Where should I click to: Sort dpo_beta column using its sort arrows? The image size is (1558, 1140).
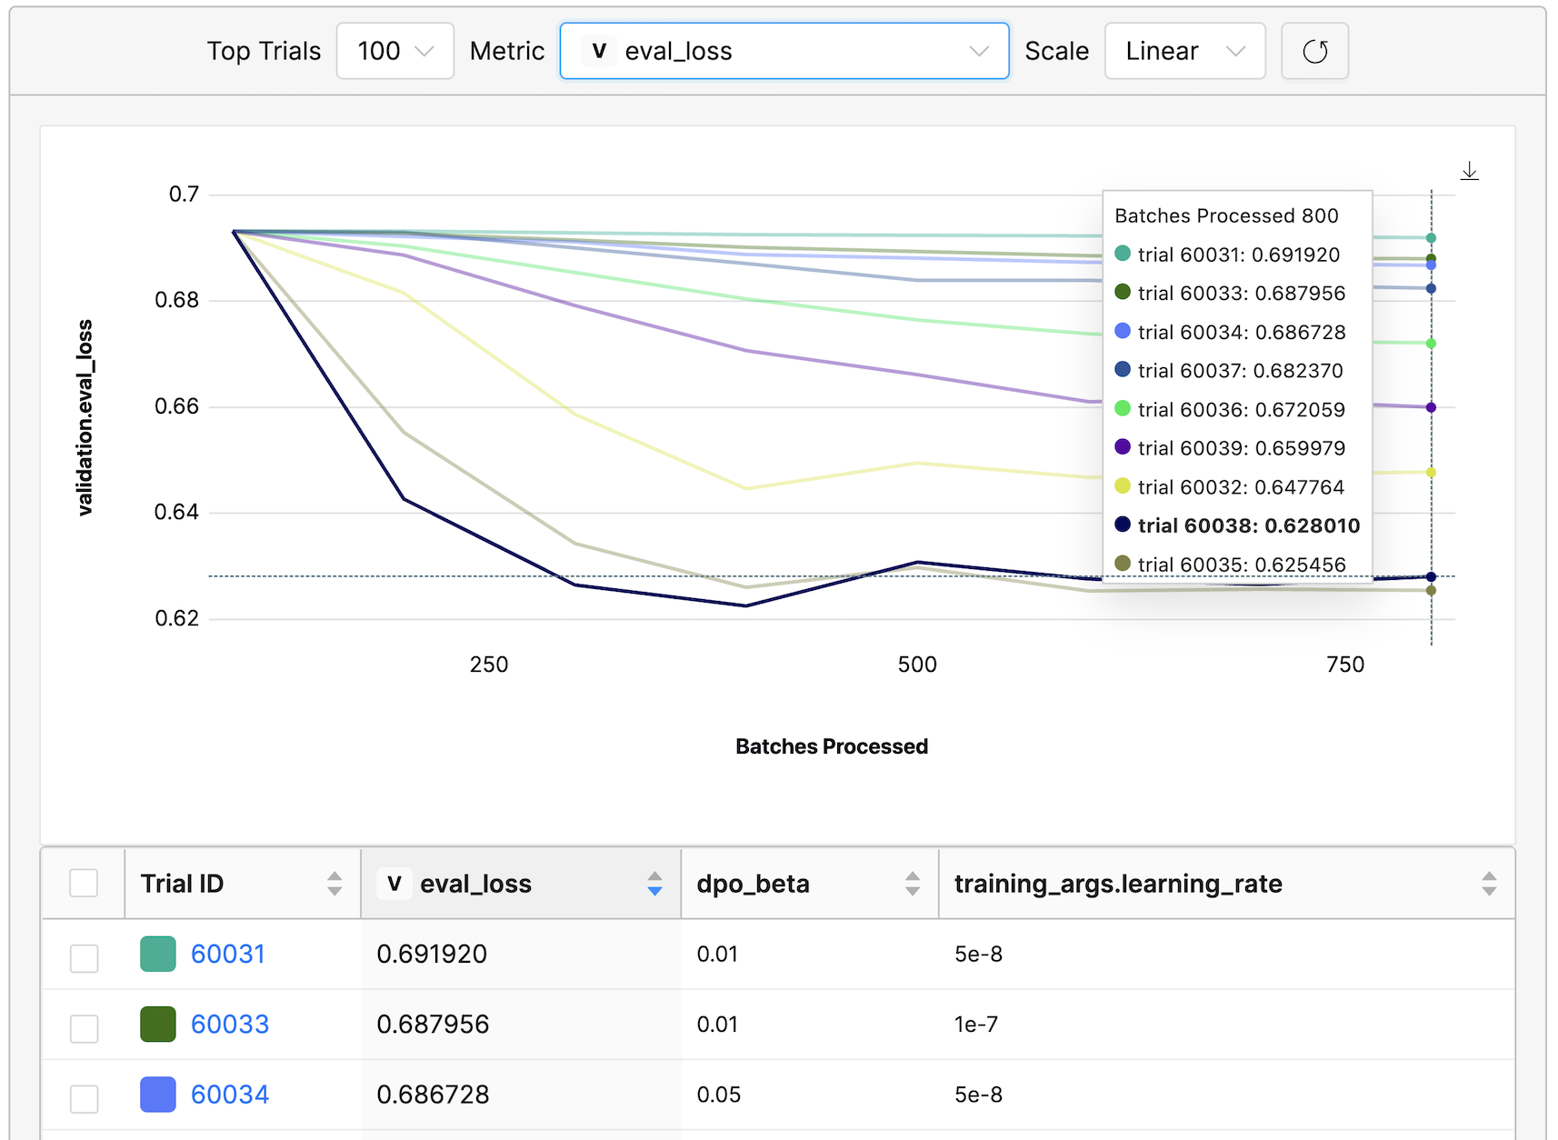coord(913,884)
